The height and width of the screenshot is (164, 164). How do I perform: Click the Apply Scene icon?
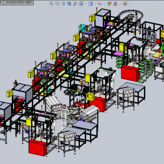click(x=116, y=4)
